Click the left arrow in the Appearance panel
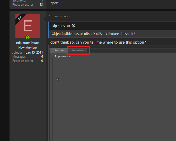Image resolution: width=176 pixels, height=141 pixels. pyautogui.click(x=58, y=79)
